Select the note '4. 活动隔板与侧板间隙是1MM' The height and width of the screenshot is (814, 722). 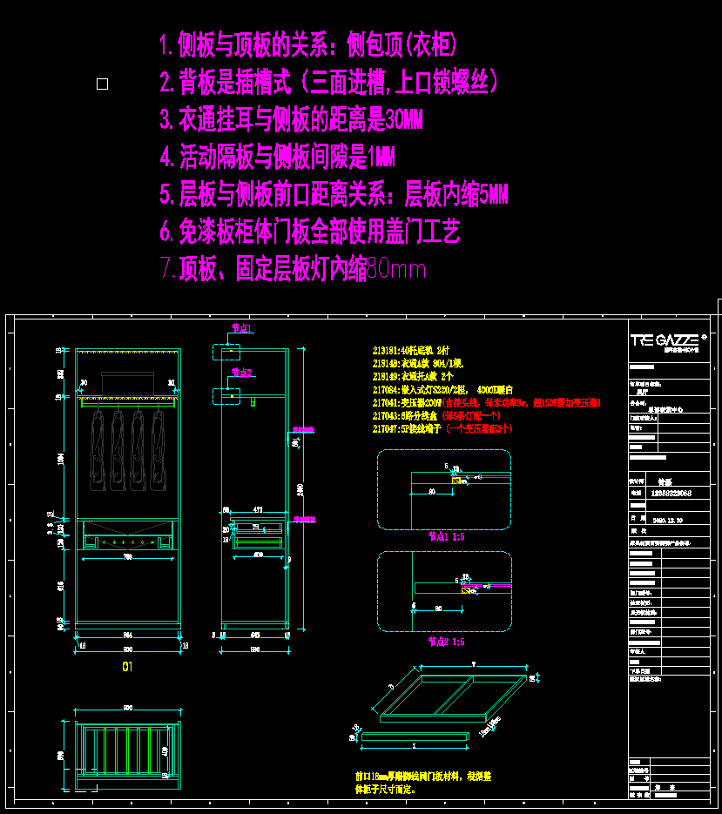coord(277,157)
